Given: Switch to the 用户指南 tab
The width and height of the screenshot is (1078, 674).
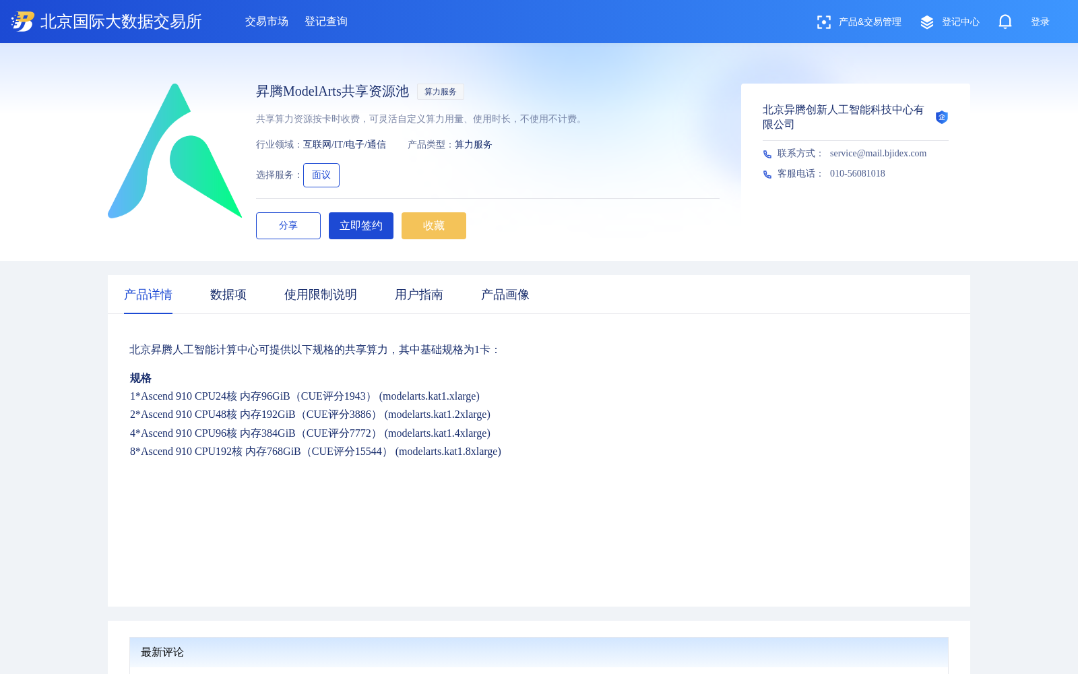Looking at the screenshot, I should (419, 295).
